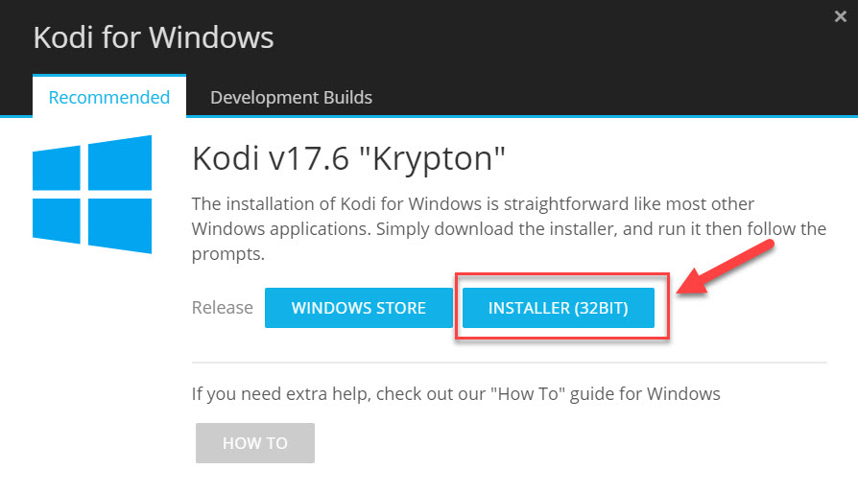
Task: Click the upper-right pane of Windows logo
Action: coord(120,163)
